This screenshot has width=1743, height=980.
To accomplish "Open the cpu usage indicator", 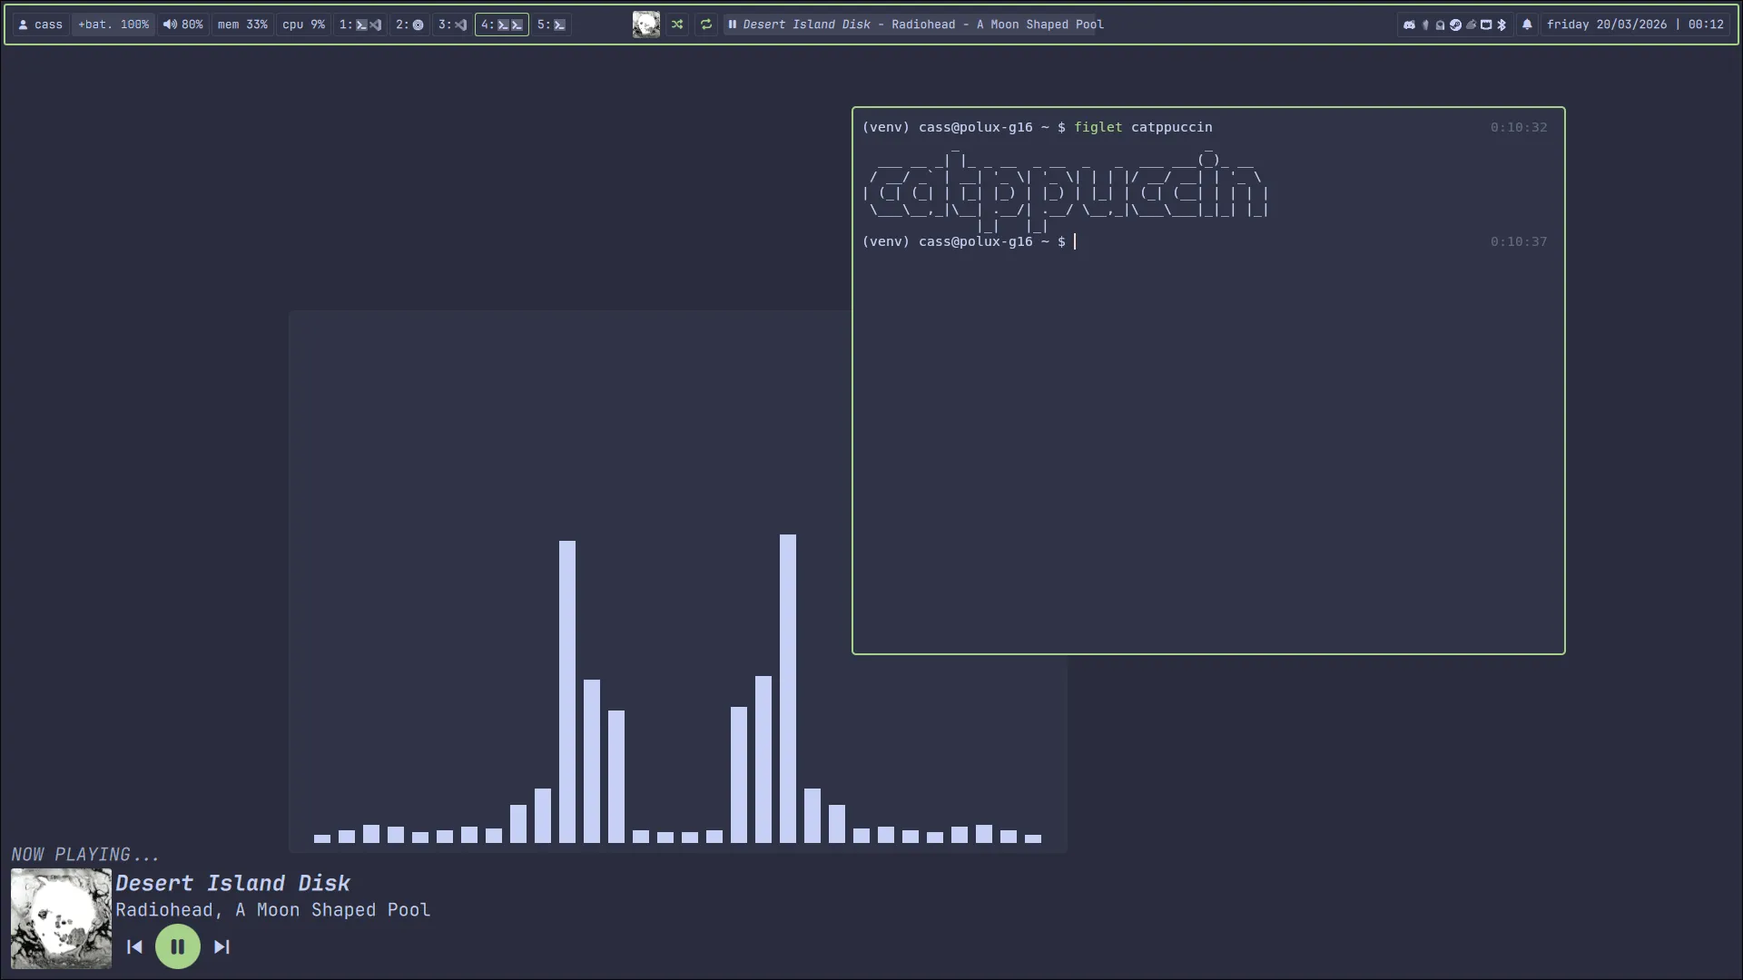I will click(x=303, y=24).
